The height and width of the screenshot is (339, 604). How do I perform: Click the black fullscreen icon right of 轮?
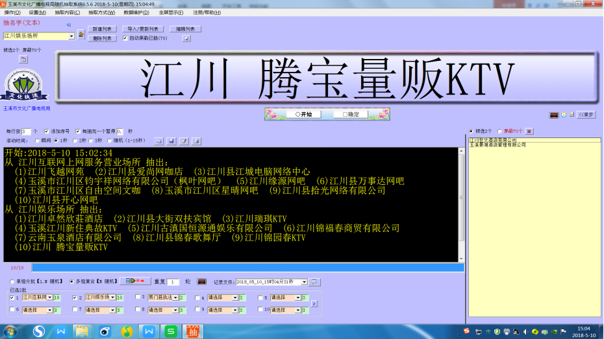coord(201,282)
